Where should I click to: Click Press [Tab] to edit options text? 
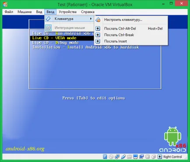pyautogui.click(x=94, y=98)
